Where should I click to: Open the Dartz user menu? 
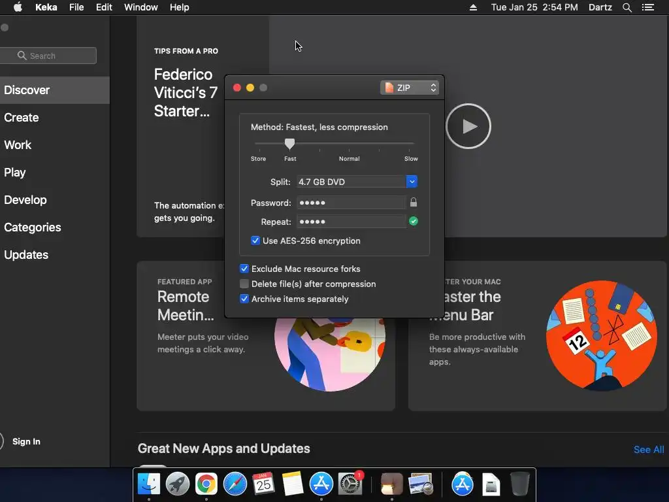click(x=600, y=7)
